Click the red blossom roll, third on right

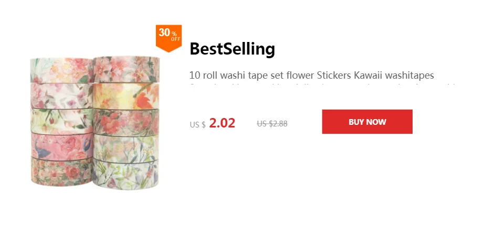pos(126,122)
